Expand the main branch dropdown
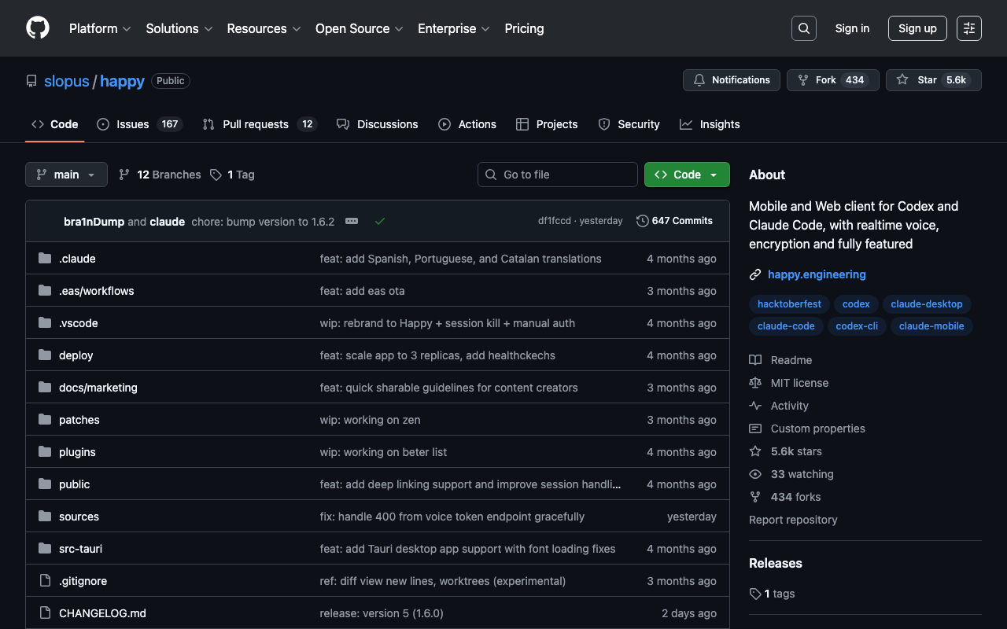This screenshot has width=1007, height=629. pos(66,175)
